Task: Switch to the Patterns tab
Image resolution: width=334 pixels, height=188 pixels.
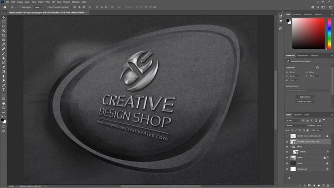Action: 318,15
